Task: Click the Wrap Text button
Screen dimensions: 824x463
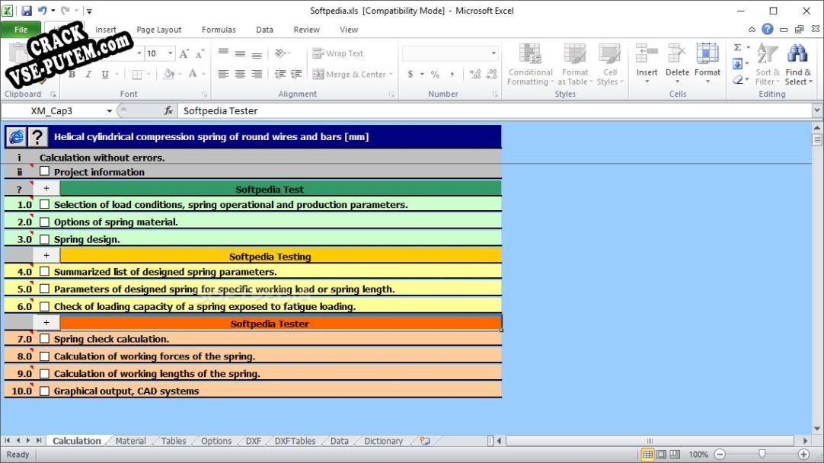Action: (x=338, y=53)
